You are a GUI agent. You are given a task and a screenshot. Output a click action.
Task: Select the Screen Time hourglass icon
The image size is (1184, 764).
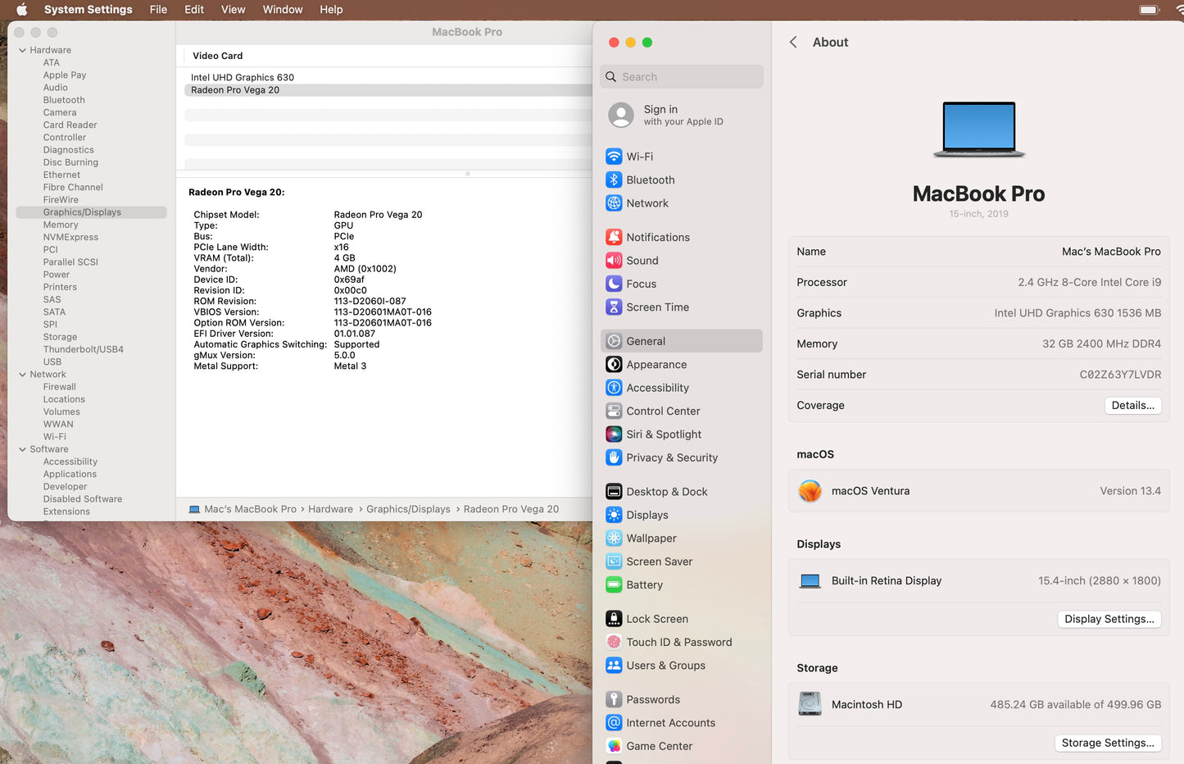[614, 307]
